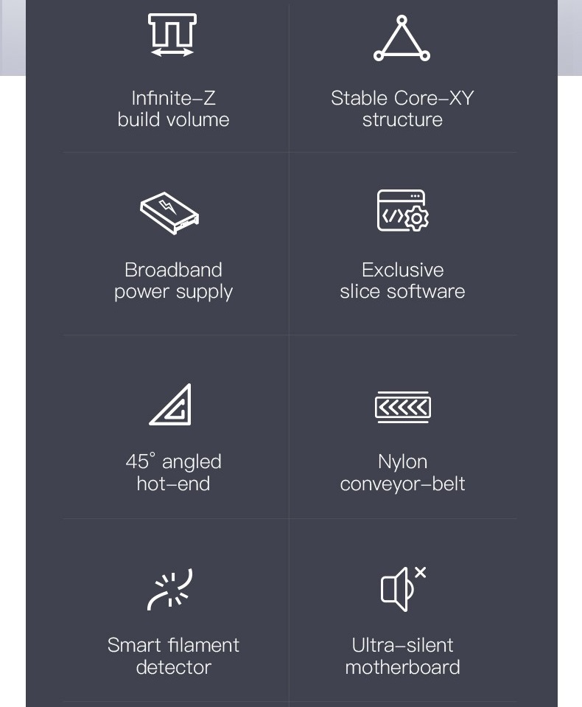The image size is (582, 707).
Task: Select the broadband power supply icon
Action: tap(169, 213)
